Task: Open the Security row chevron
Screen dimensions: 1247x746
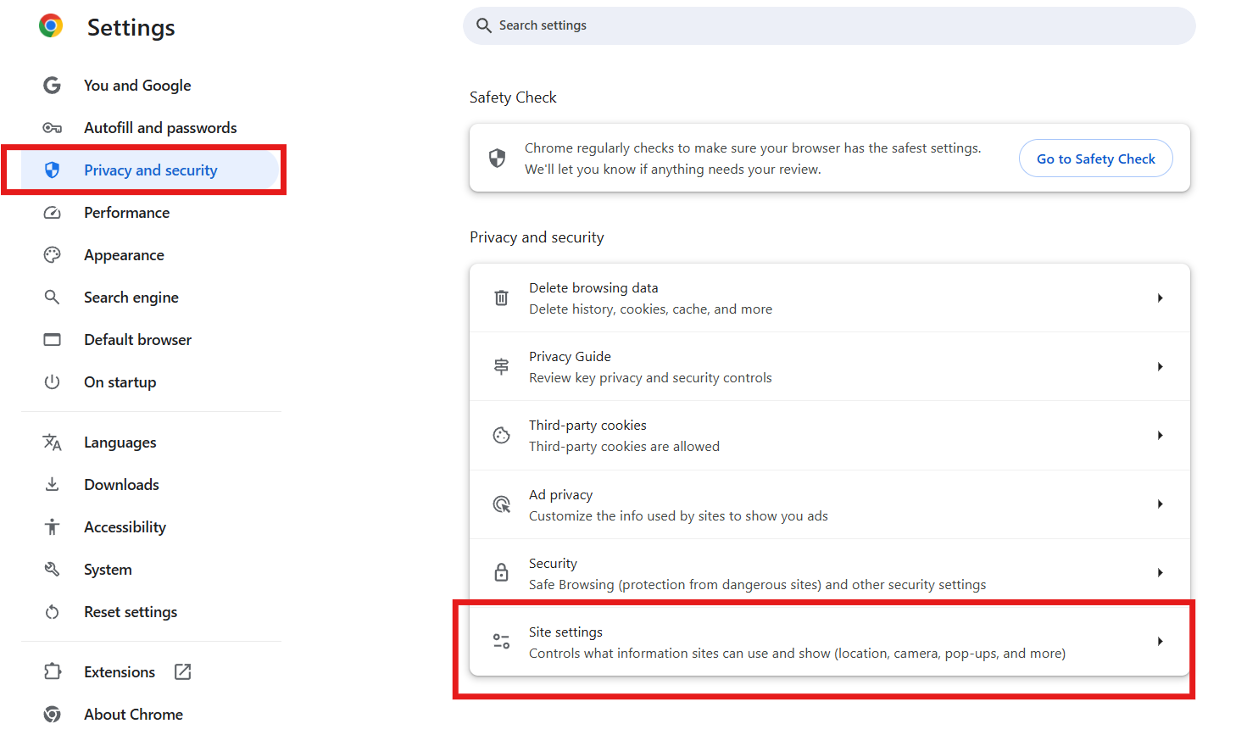Action: point(1160,573)
